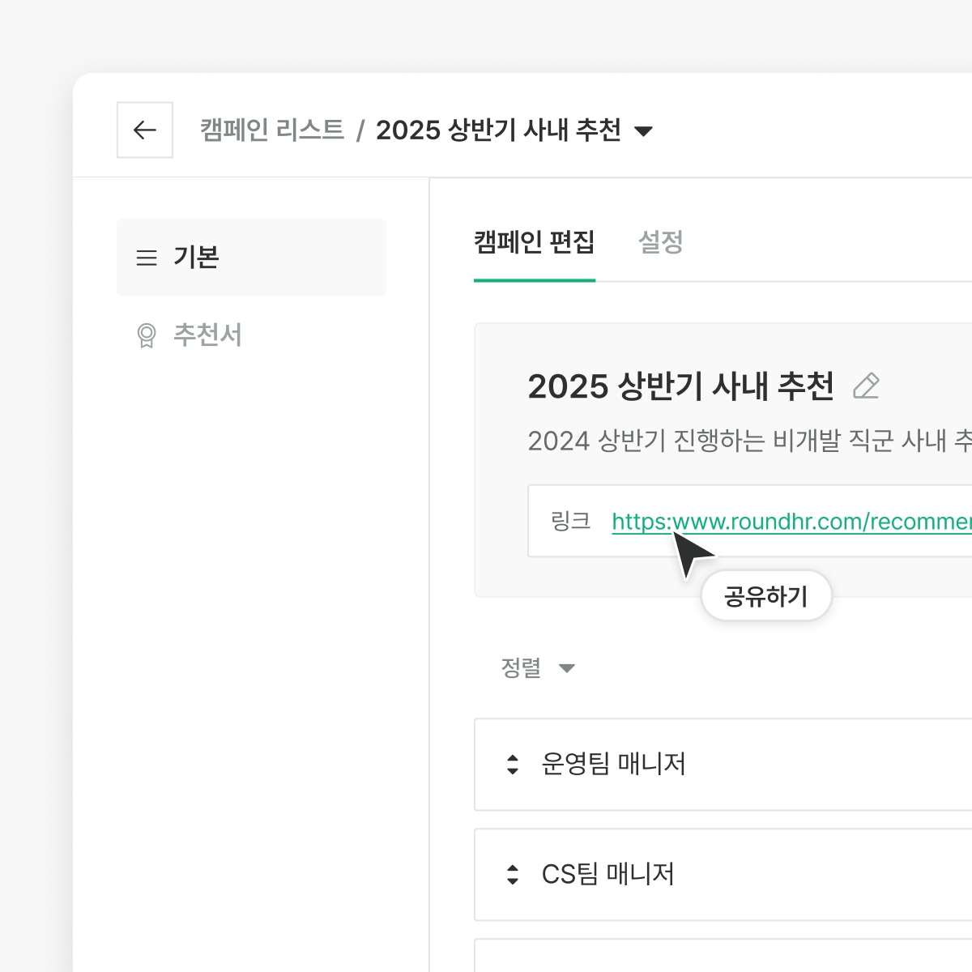Click the hamburger icon next to 기본
The height and width of the screenshot is (972, 972).
[147, 258]
